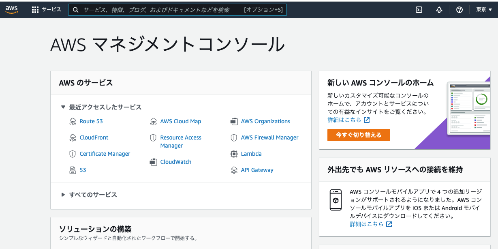
Task: Expand すべてのサービス section
Action: pyautogui.click(x=89, y=195)
